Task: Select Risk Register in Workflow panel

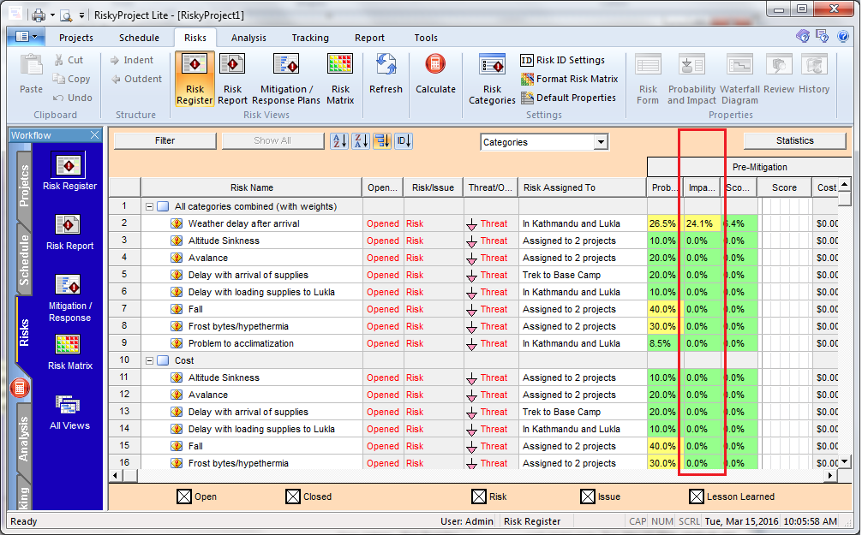Action: tap(69, 171)
